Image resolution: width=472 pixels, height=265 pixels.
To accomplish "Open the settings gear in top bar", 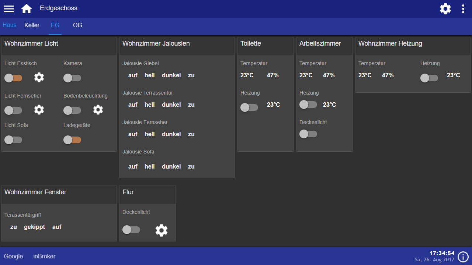I will click(x=445, y=9).
